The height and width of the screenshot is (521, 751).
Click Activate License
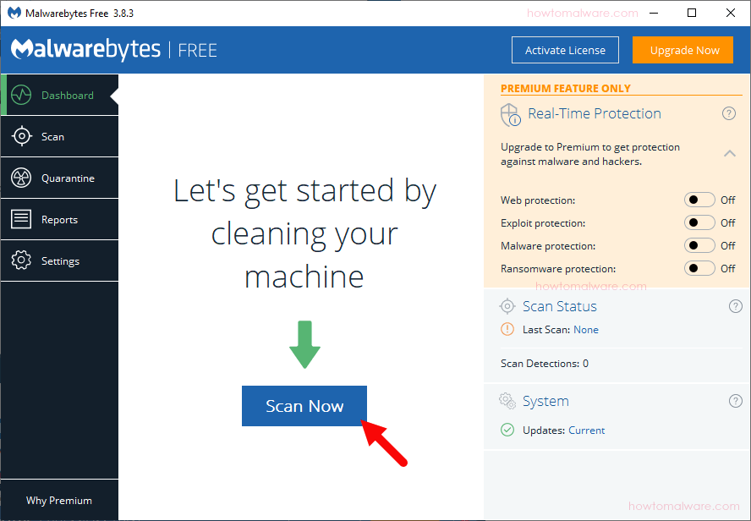[x=565, y=50]
